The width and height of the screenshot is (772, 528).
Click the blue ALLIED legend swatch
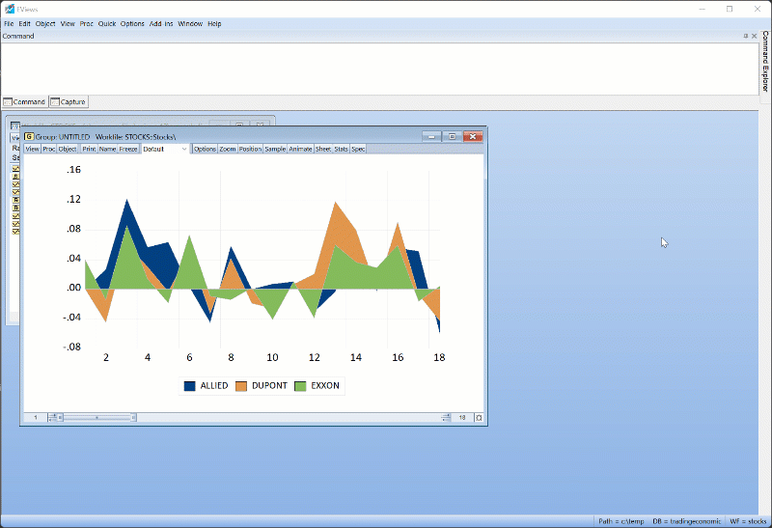click(189, 385)
